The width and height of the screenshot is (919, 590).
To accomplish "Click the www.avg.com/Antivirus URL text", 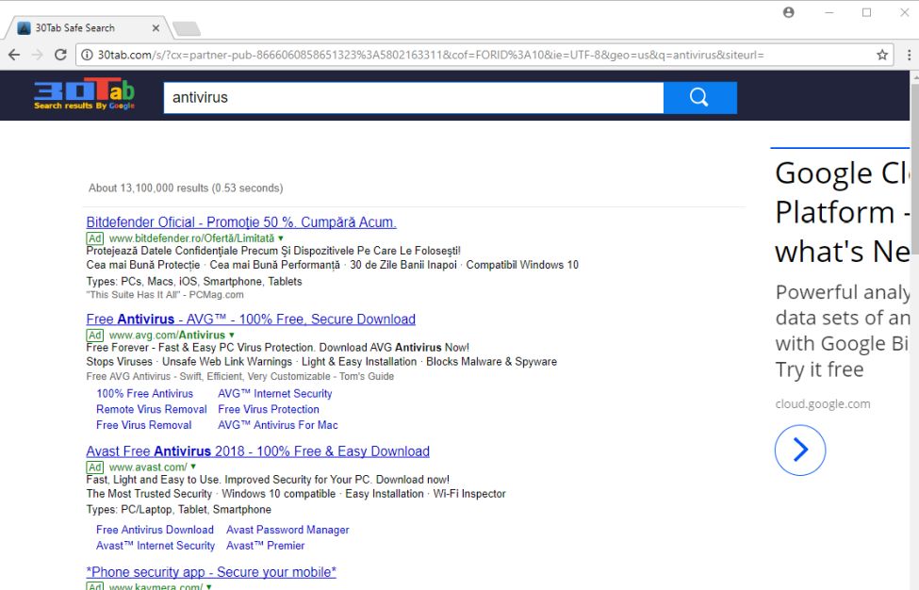I will click(x=167, y=336).
